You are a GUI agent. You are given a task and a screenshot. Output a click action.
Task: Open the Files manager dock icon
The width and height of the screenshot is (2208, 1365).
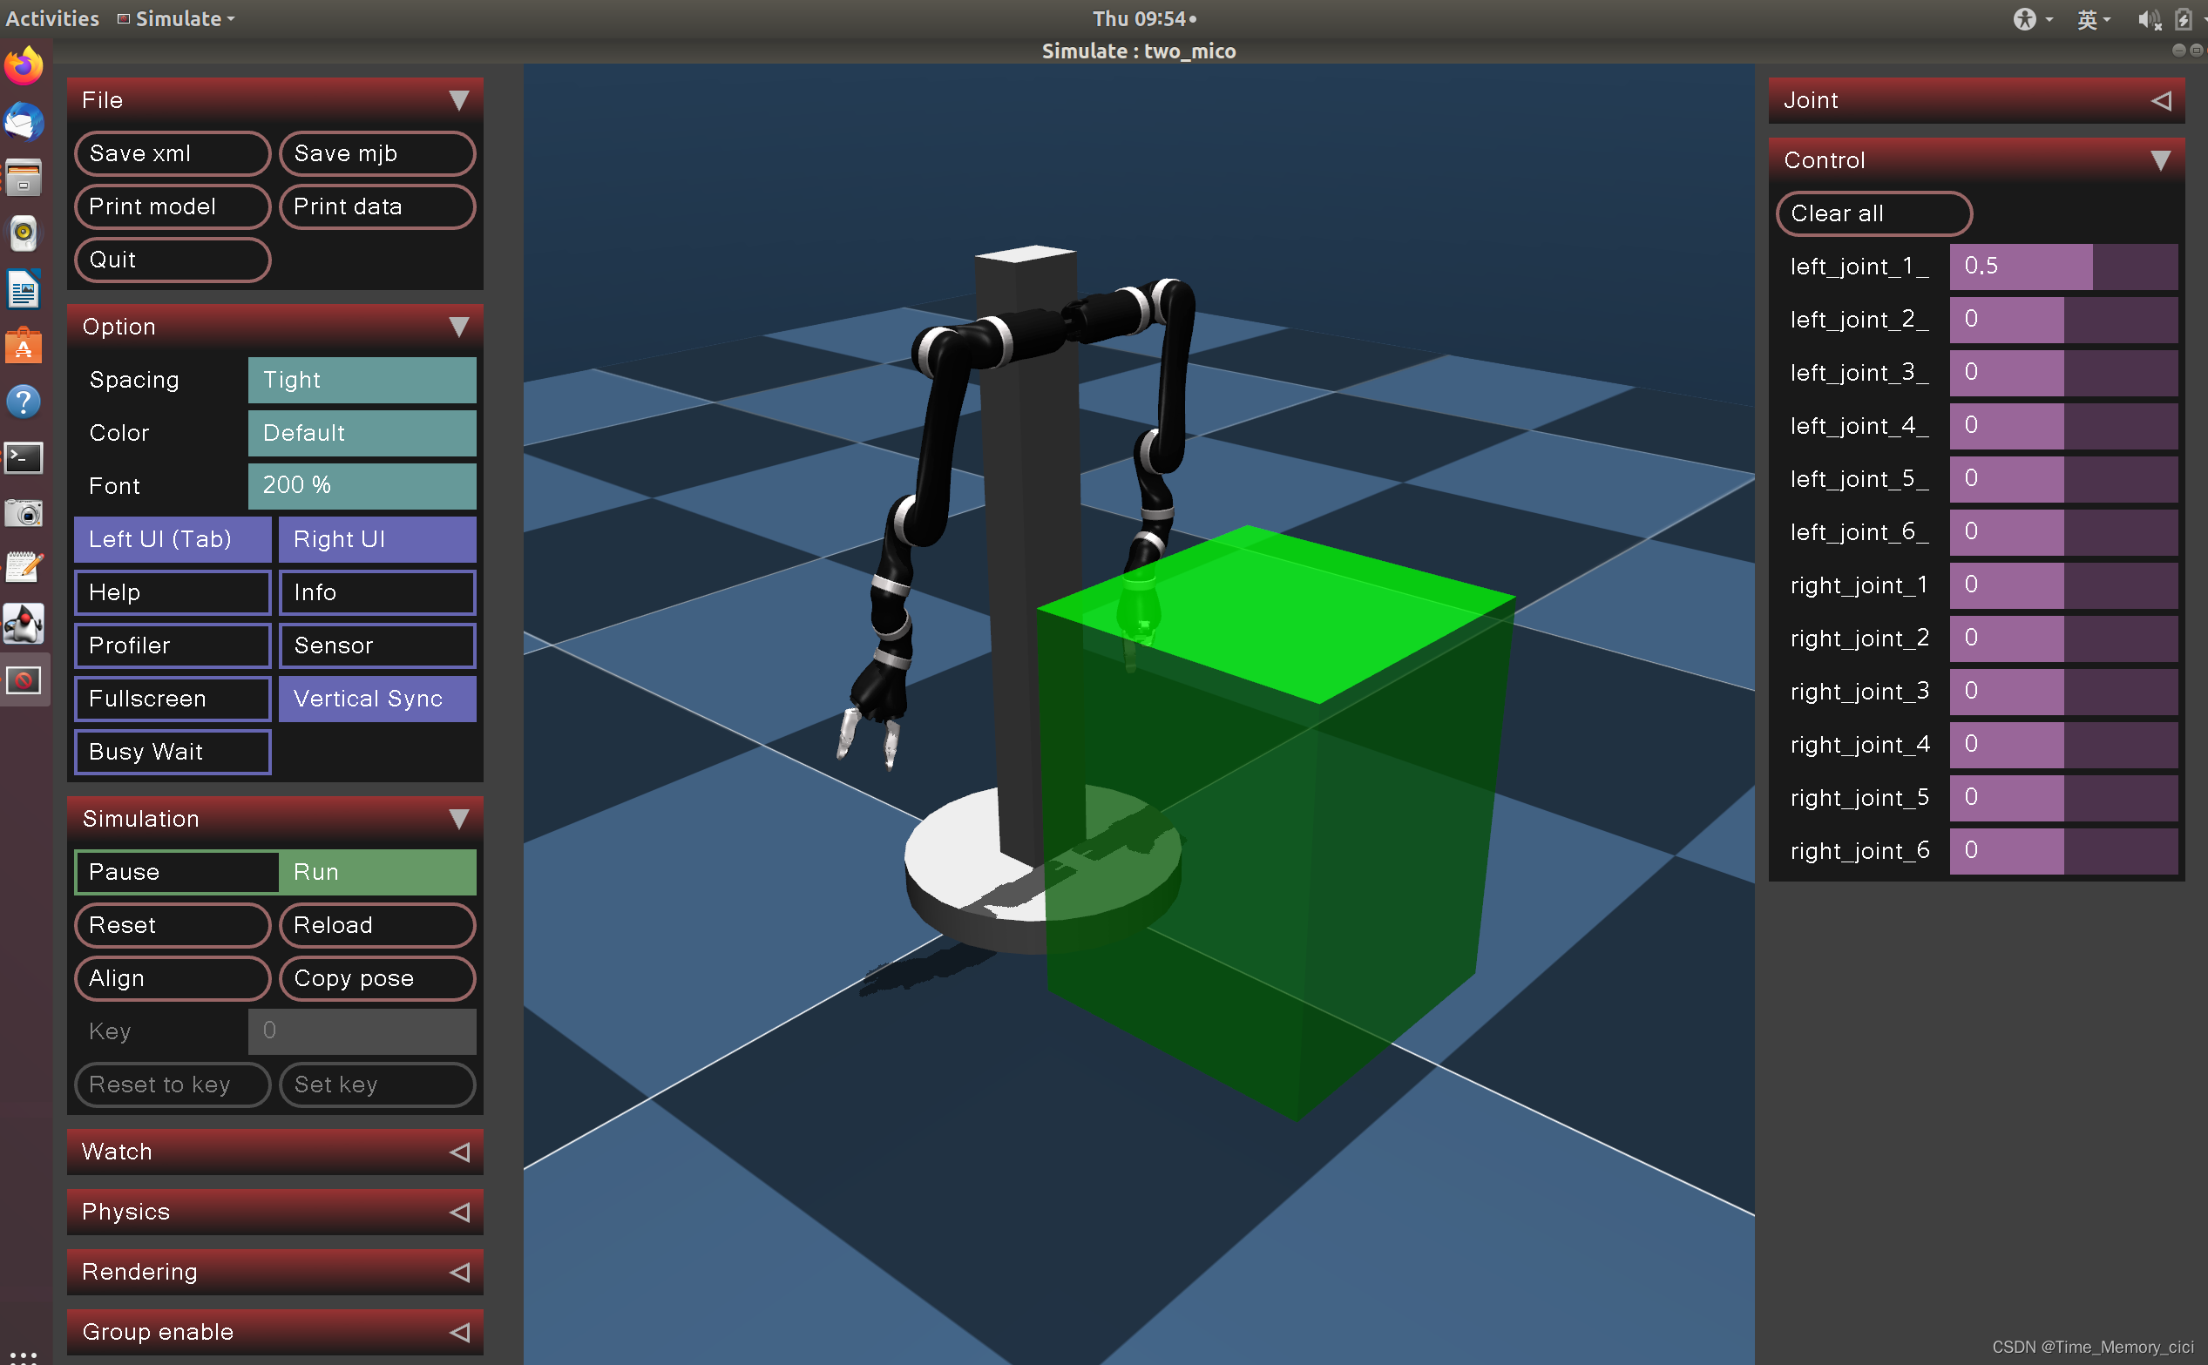(x=24, y=178)
